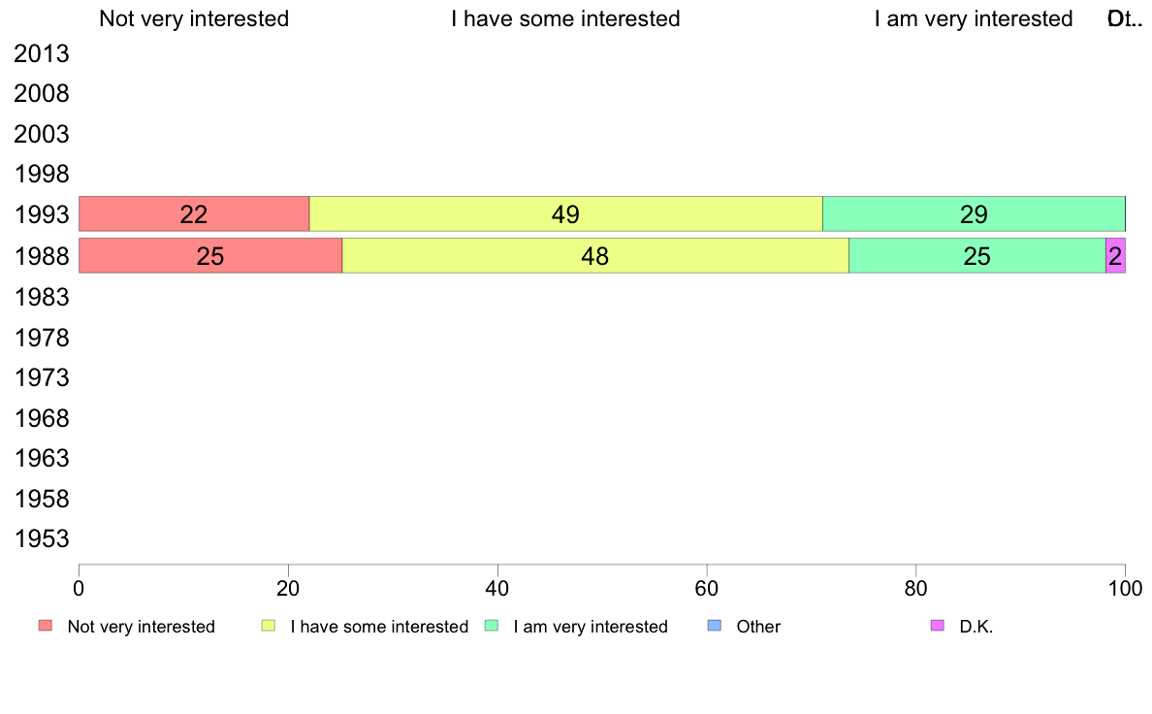Click the Not very interested column header
This screenshot has width=1152, height=714.
tap(194, 18)
